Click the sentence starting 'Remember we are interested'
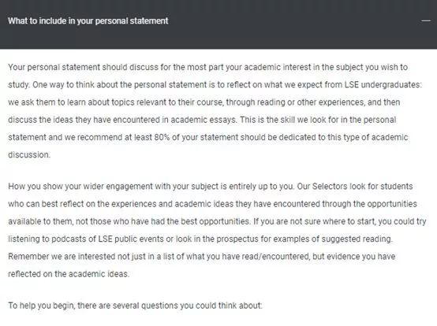 tap(201, 265)
